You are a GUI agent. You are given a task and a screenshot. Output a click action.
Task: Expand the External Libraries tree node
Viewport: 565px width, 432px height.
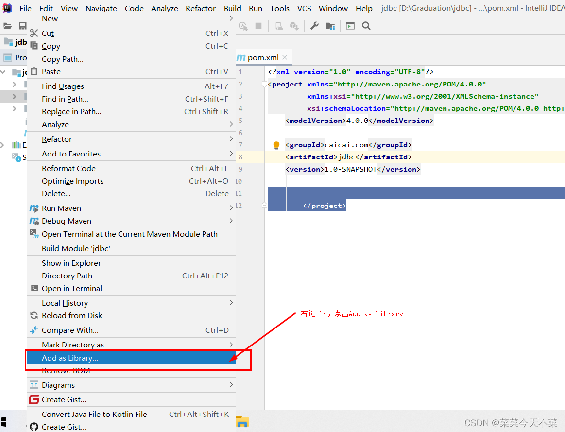pos(2,145)
